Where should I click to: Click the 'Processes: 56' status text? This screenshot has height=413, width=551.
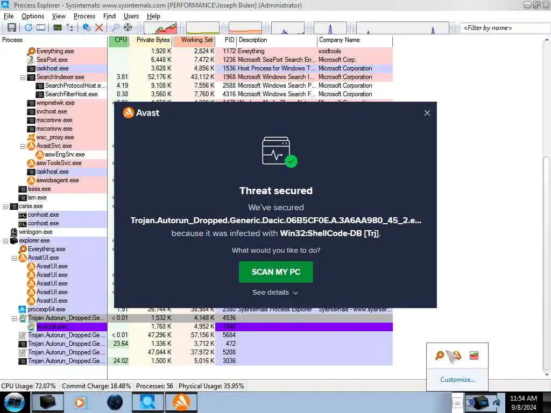[x=154, y=386]
